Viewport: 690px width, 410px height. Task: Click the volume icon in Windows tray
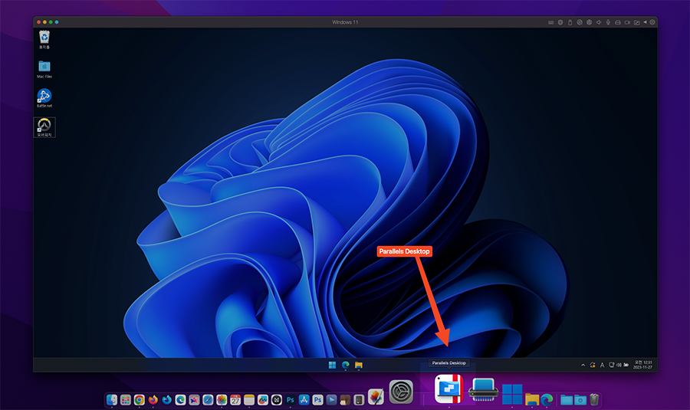coord(619,365)
